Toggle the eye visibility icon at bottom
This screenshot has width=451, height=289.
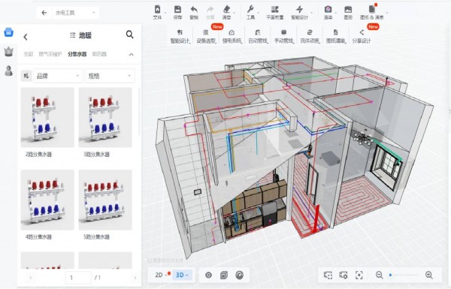[208, 275]
